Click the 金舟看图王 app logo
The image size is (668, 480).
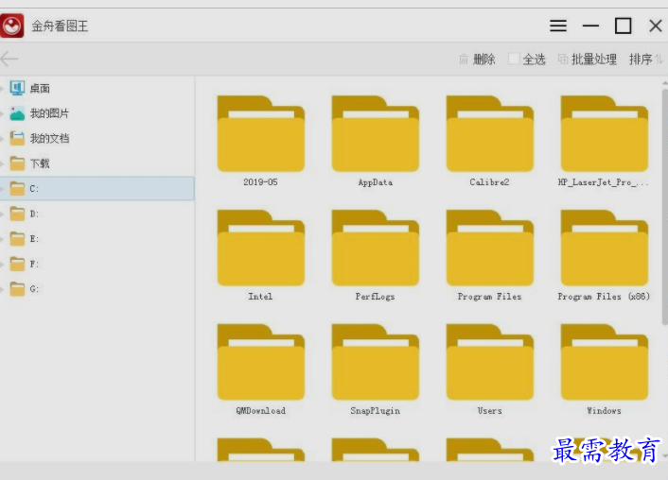[12, 26]
